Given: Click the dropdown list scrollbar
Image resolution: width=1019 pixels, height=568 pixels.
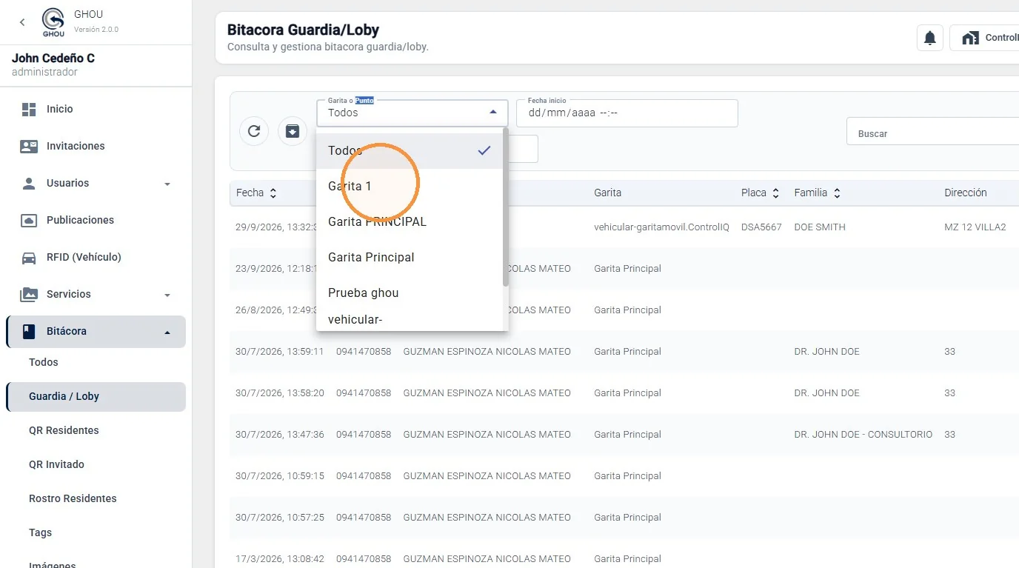Looking at the screenshot, I should pyautogui.click(x=506, y=207).
